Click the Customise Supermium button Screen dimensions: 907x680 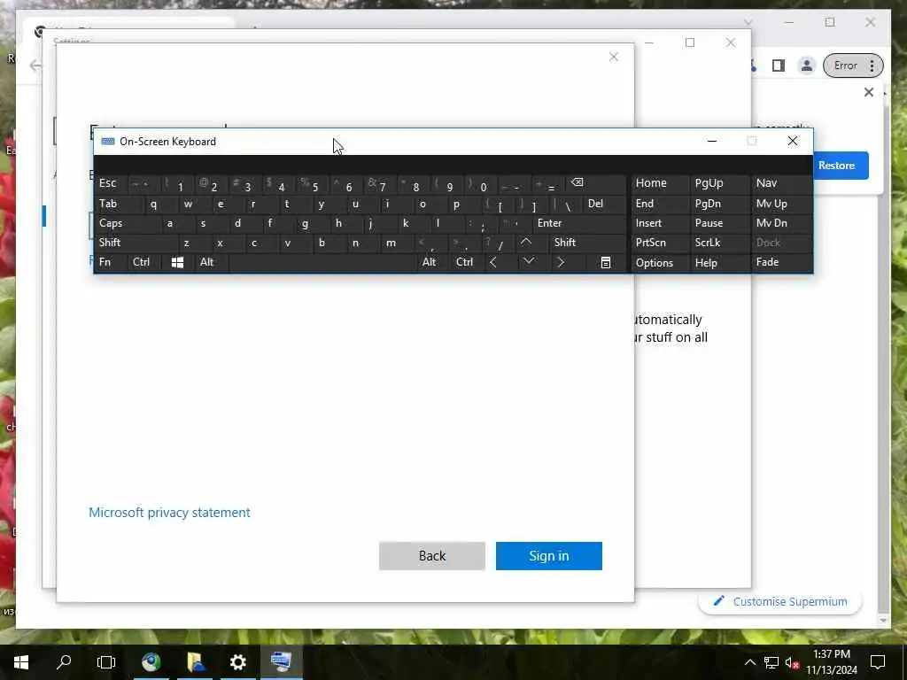[x=780, y=601]
